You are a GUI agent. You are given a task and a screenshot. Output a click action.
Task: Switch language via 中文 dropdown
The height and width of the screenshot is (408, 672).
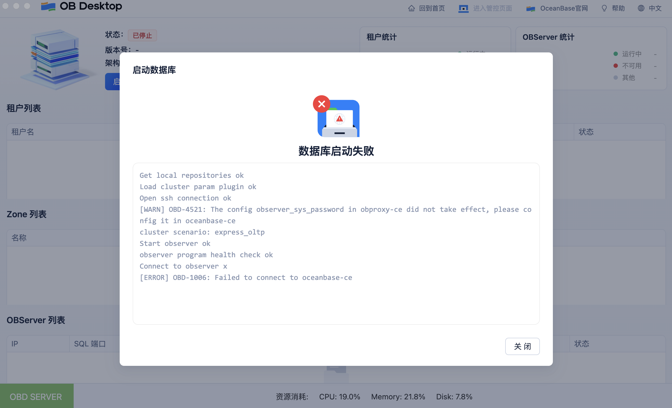pyautogui.click(x=655, y=8)
